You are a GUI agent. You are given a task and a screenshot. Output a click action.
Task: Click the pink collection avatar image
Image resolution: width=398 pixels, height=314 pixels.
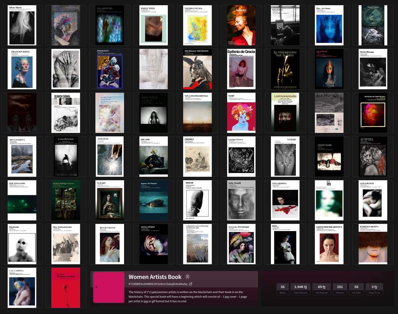(x=108, y=287)
